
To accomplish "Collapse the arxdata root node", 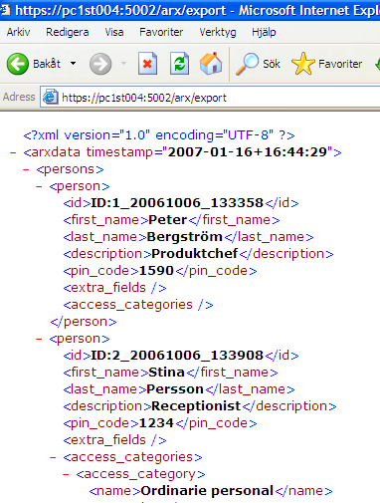I will pyautogui.click(x=13, y=152).
